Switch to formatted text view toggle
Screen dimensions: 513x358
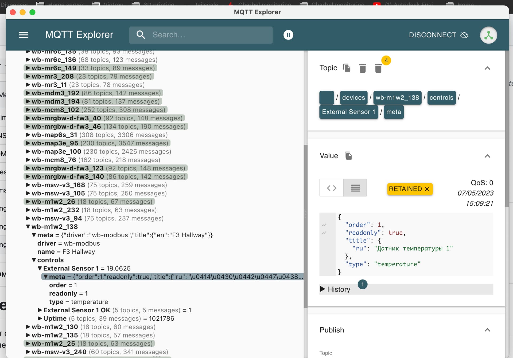click(355, 188)
